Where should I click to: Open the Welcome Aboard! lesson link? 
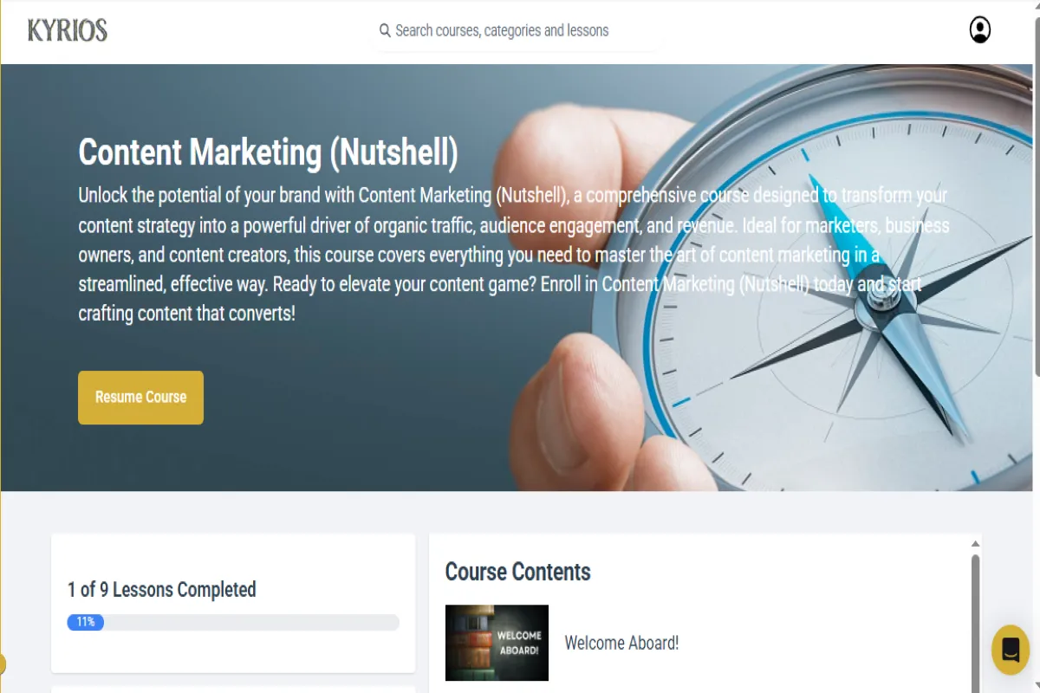(621, 643)
